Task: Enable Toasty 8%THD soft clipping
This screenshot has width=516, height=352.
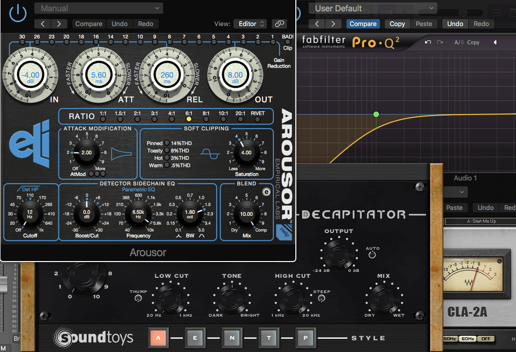Action: (167, 150)
